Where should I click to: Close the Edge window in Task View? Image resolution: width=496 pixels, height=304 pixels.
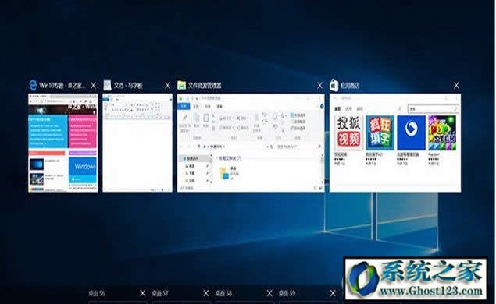[93, 85]
